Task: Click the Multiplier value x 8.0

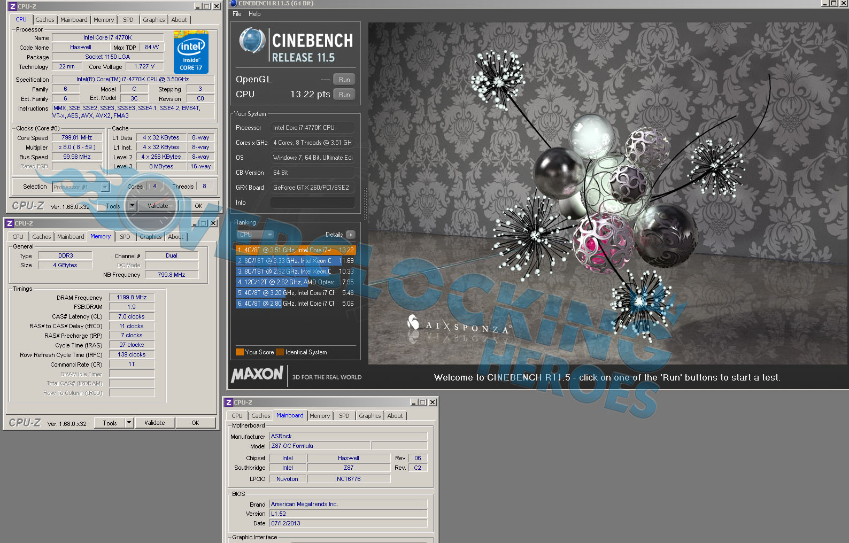Action: tap(77, 148)
